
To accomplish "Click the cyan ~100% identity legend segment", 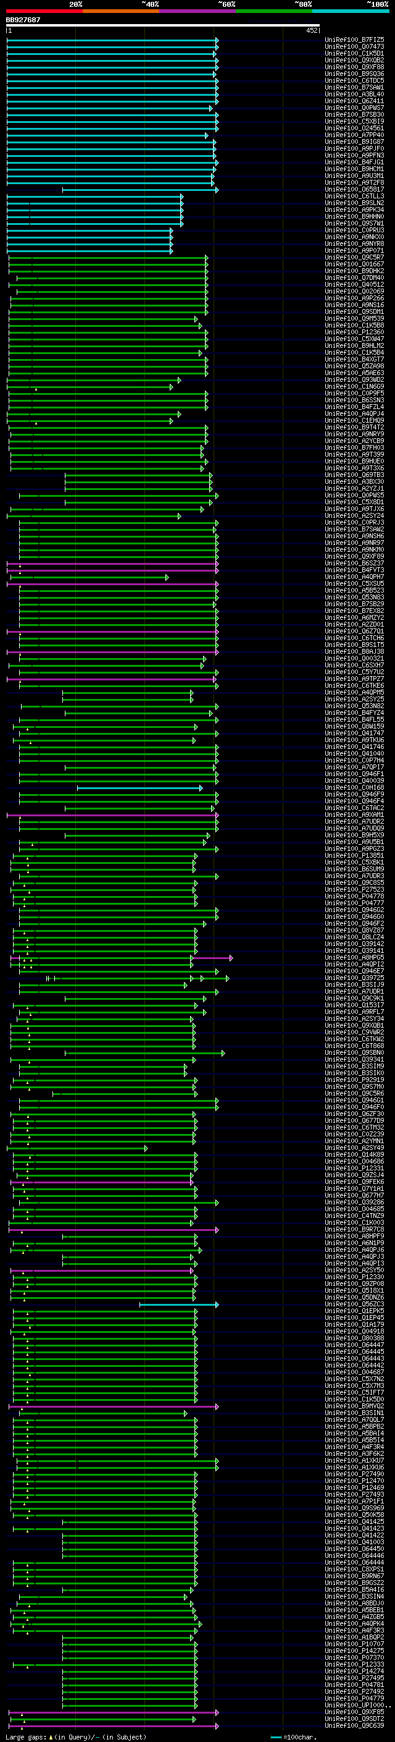I will coord(351,11).
